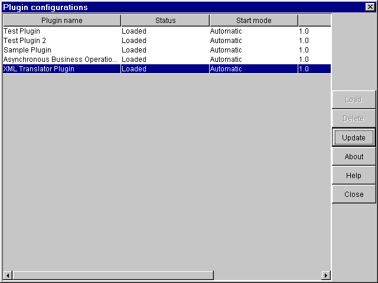Click the right scroll arrow icon
Screen dimensions: 378x283
(x=326, y=275)
